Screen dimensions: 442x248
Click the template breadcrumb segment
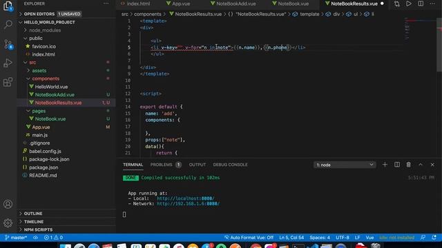309,14
